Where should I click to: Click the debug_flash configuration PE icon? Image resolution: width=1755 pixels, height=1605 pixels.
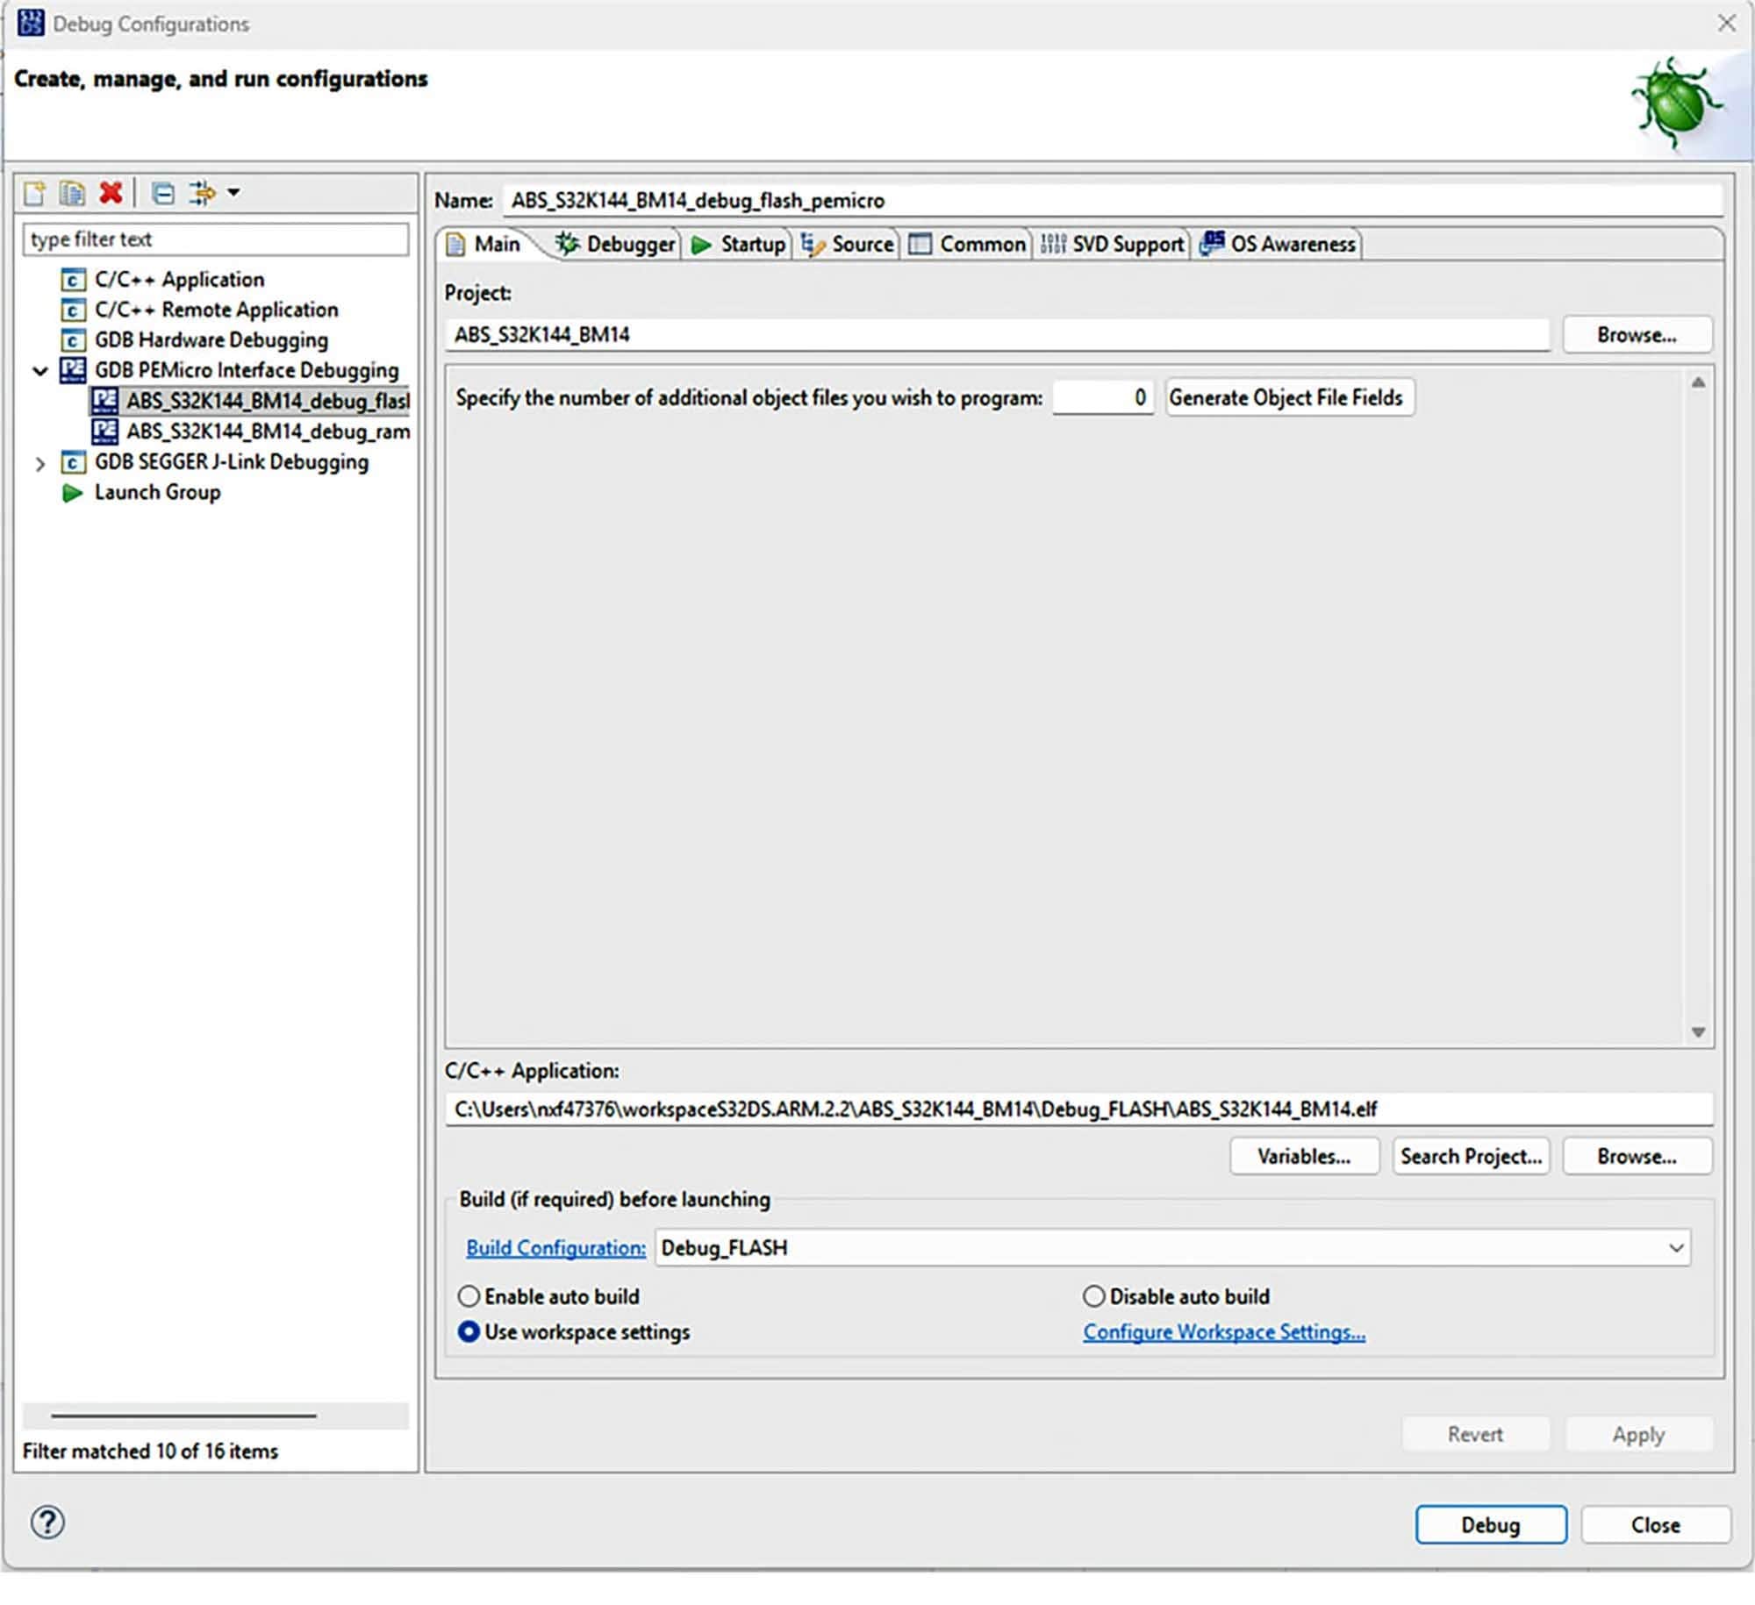[104, 400]
